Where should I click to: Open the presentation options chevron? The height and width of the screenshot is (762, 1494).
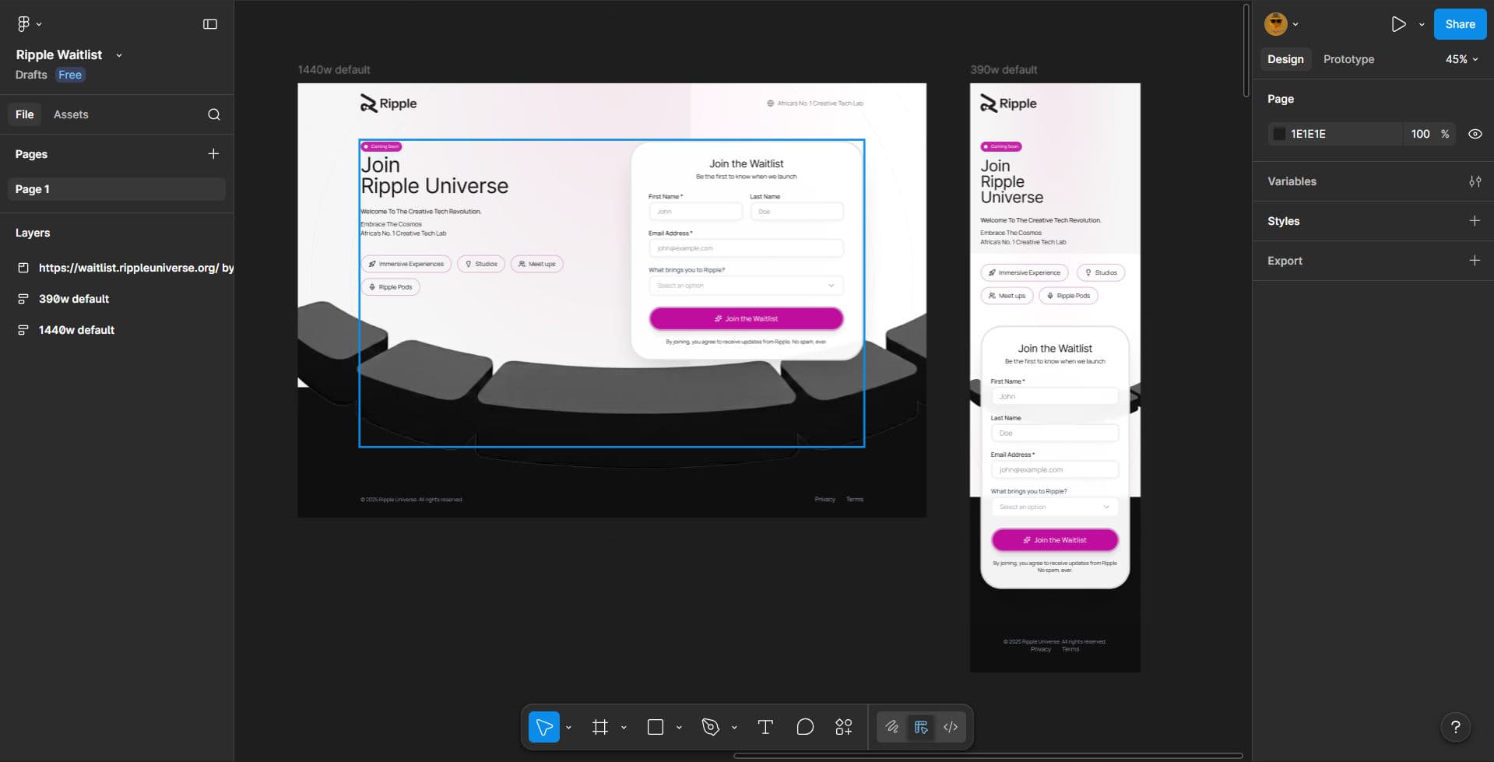pyautogui.click(x=1422, y=24)
